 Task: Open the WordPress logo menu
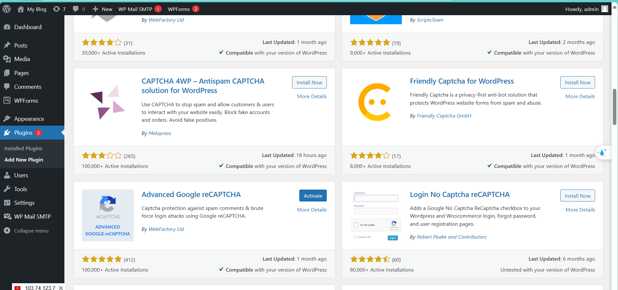tap(7, 9)
